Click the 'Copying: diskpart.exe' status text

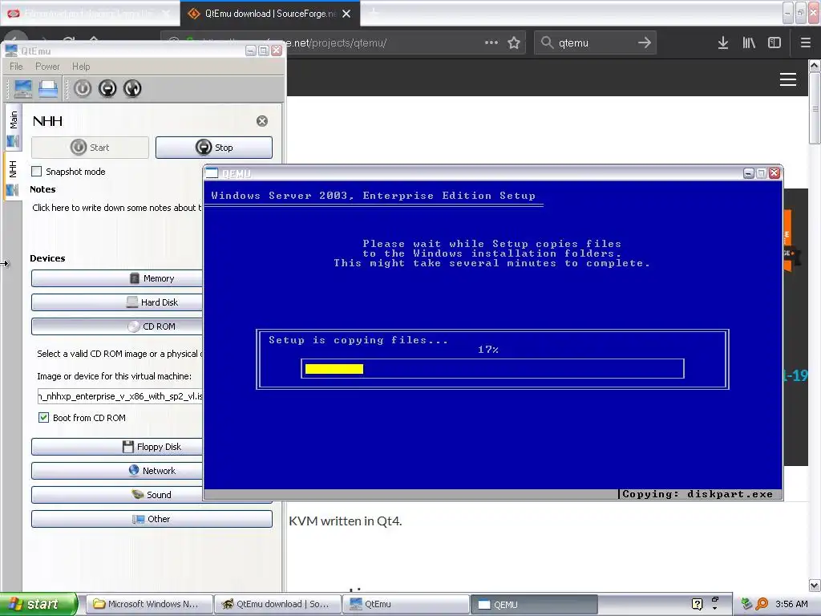point(697,494)
